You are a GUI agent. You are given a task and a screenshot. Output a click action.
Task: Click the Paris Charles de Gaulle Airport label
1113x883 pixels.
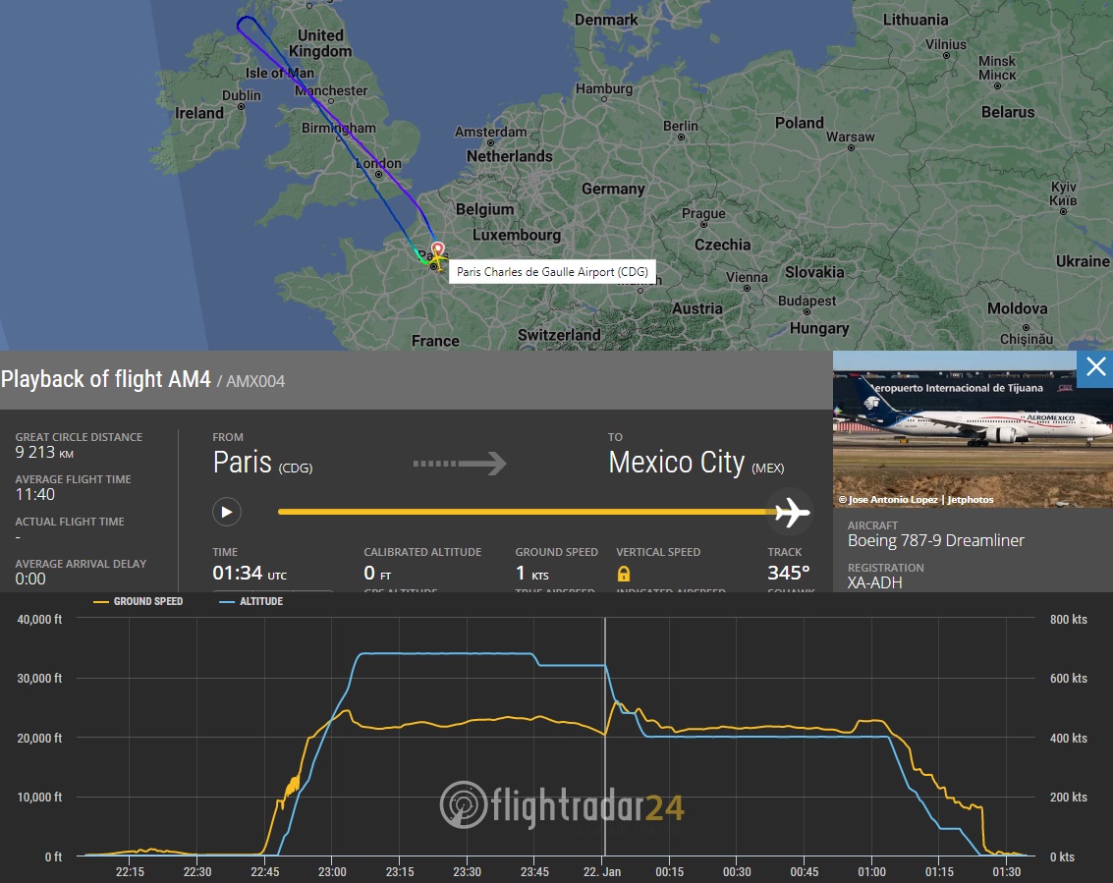551,272
